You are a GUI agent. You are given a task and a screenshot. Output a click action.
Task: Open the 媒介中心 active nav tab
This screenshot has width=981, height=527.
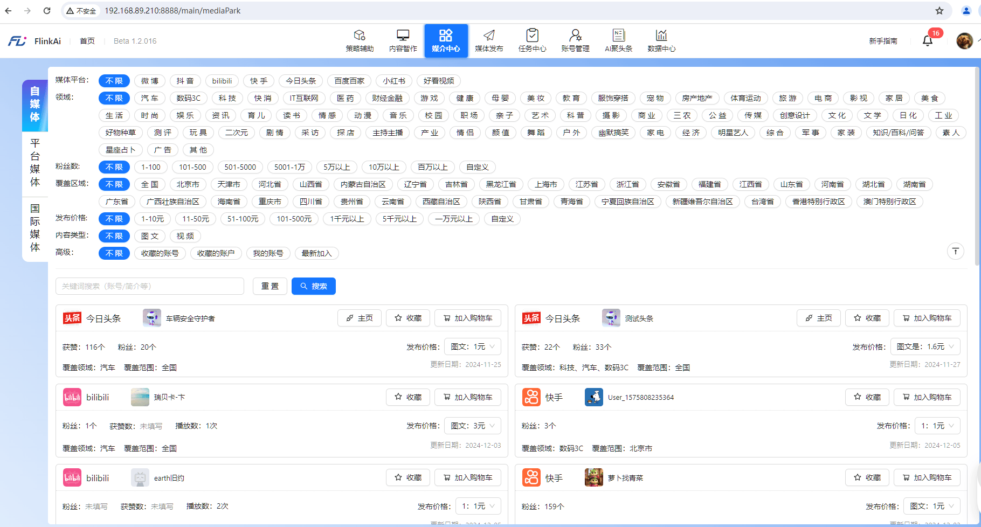coord(446,41)
